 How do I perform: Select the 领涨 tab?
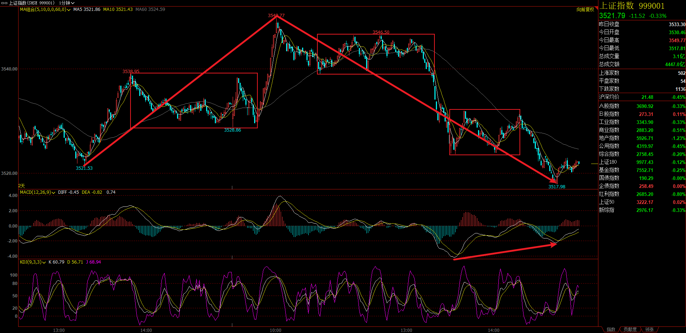[649, 329]
